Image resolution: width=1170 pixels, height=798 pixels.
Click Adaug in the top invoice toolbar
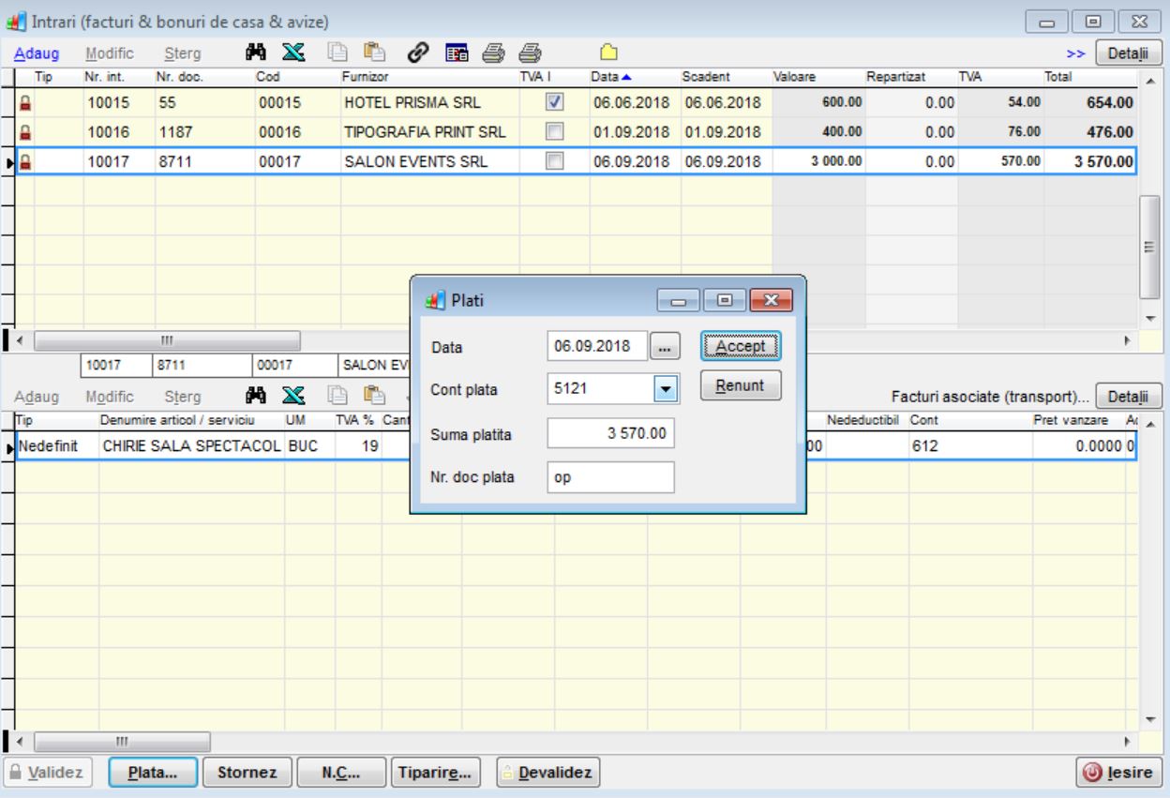[x=37, y=53]
